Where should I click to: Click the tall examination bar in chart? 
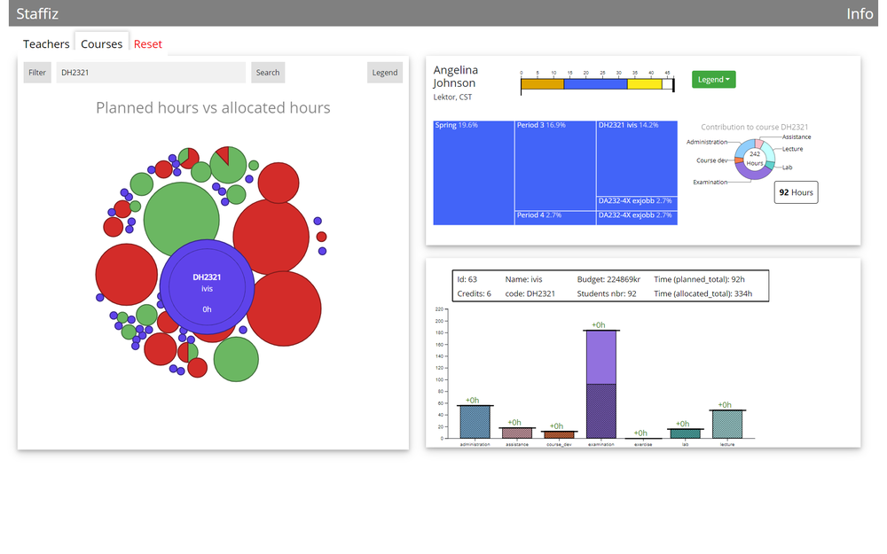coord(601,385)
